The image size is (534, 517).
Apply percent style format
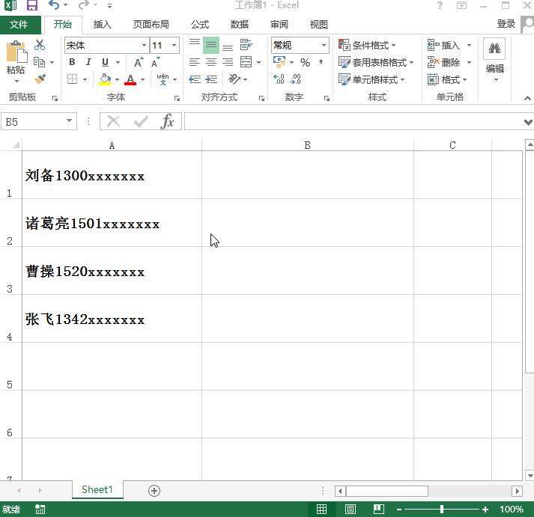305,63
